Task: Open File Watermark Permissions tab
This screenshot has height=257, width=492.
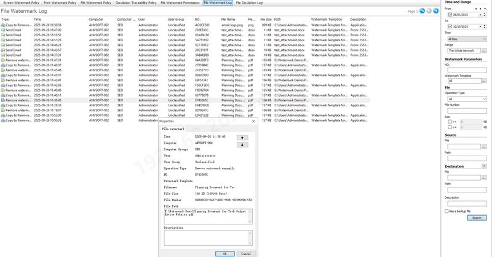Action: [180, 2]
